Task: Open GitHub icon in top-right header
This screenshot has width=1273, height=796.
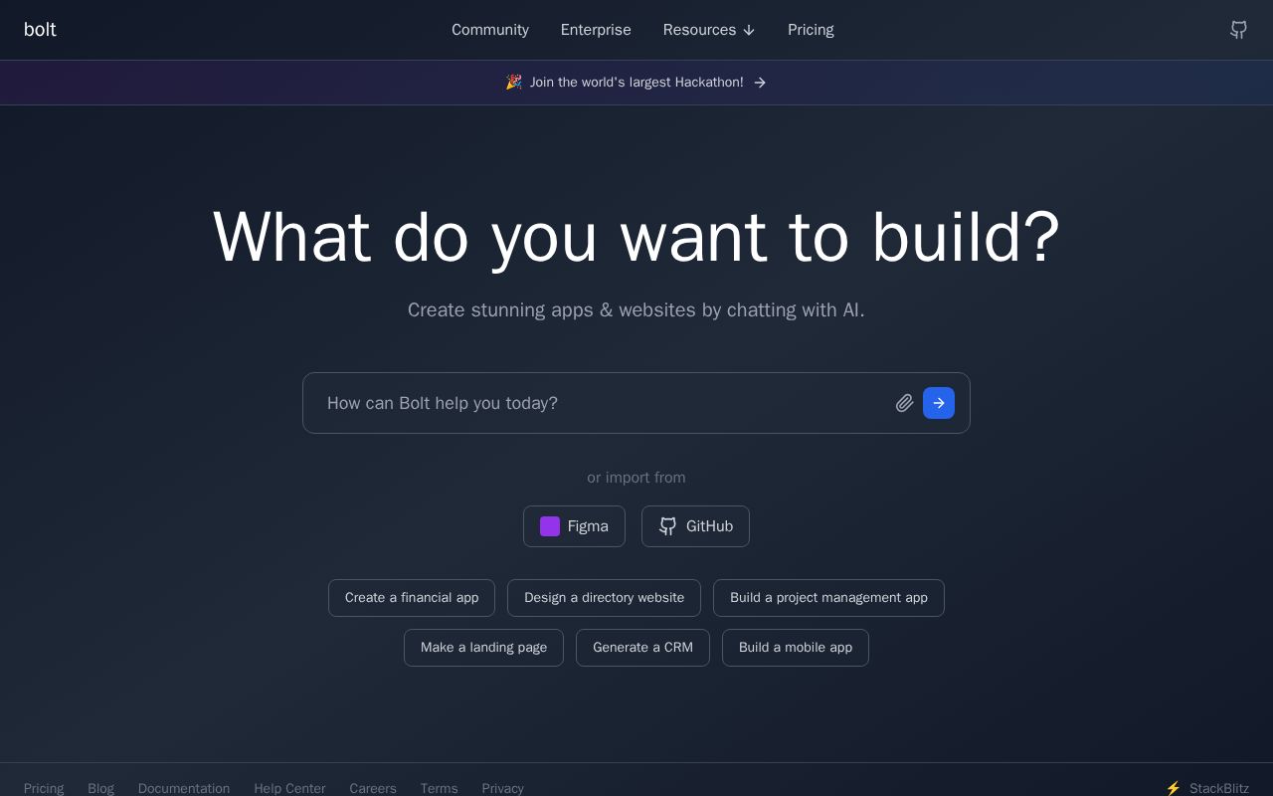Action: click(1238, 30)
